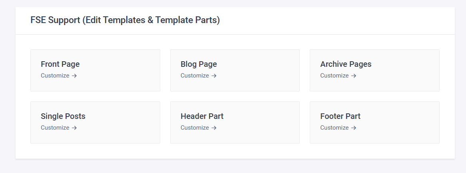
Task: Click the FSE Support panel heading
Action: tap(125, 20)
